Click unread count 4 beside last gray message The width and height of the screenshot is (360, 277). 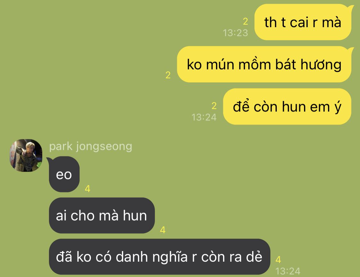[x=278, y=259]
